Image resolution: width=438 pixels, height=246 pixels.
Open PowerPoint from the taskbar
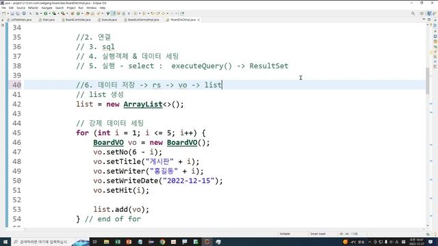pyautogui.click(x=129, y=242)
